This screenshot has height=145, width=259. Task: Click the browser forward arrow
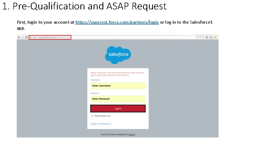click(x=23, y=37)
